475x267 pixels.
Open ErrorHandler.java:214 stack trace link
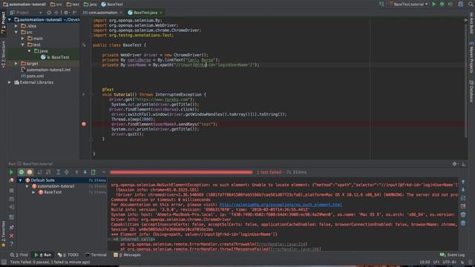[281, 244]
